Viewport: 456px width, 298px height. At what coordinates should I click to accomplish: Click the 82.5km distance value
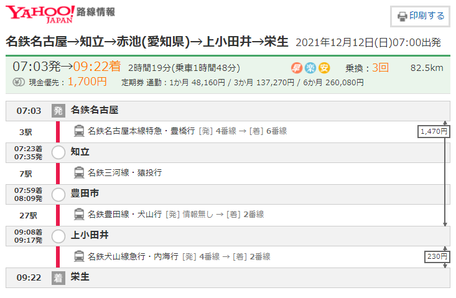pyautogui.click(x=427, y=68)
